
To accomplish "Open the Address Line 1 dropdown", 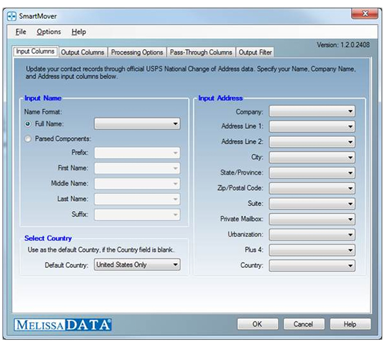I will tap(312, 127).
